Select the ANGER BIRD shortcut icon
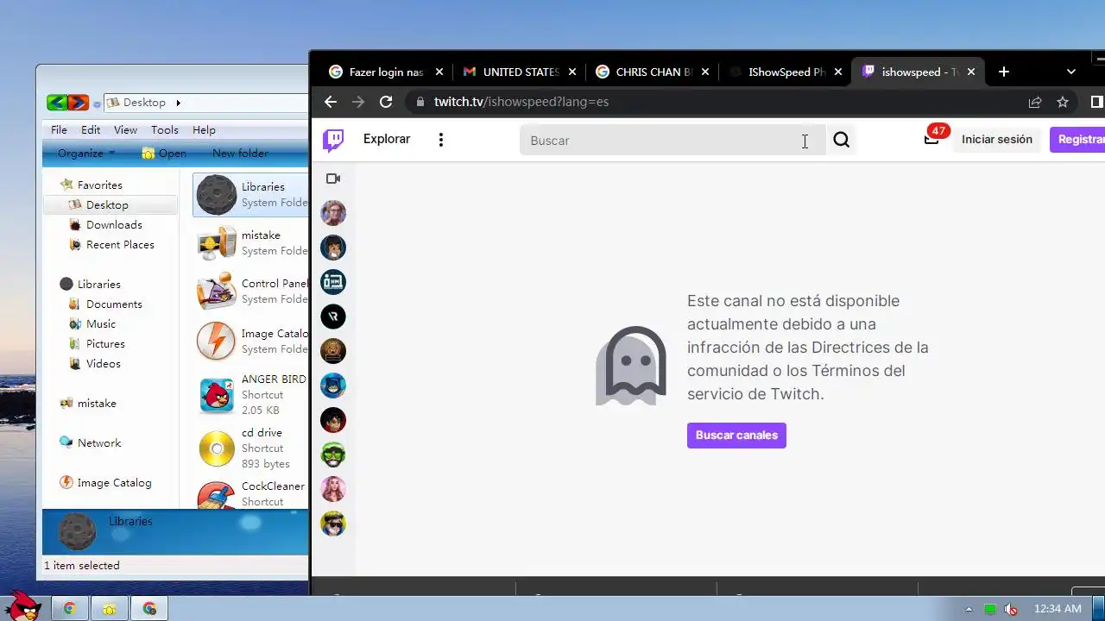1105x621 pixels. point(216,395)
